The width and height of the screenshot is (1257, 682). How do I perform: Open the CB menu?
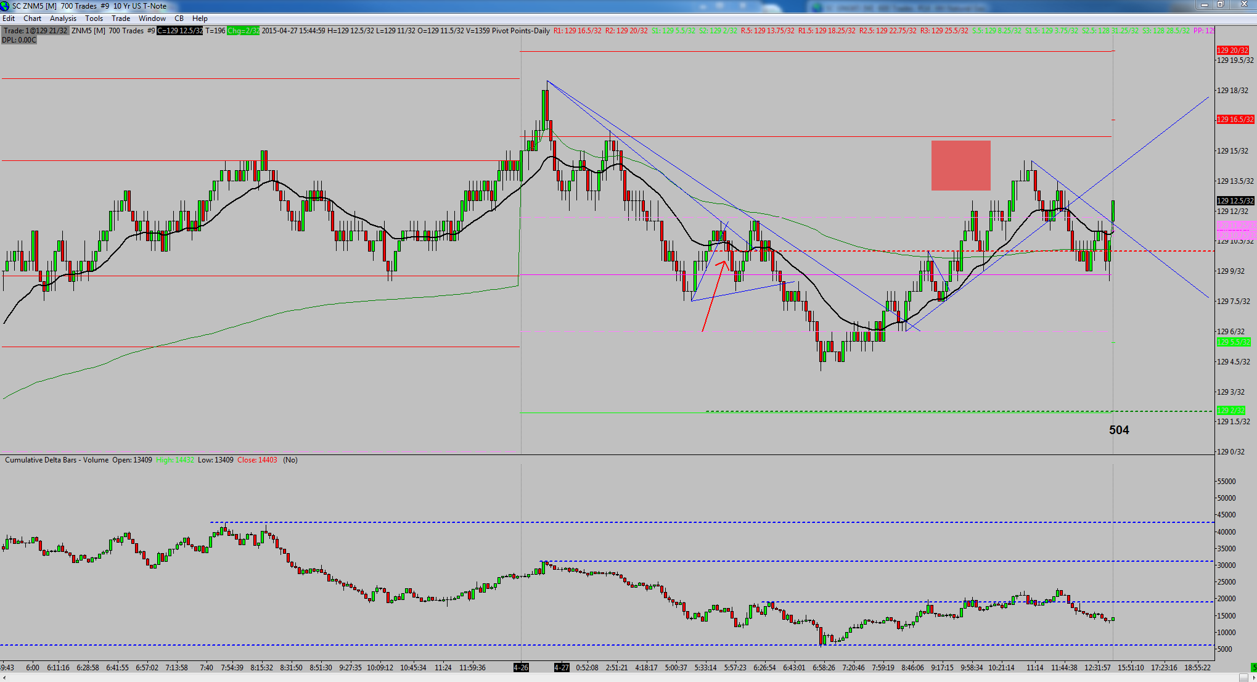point(179,18)
